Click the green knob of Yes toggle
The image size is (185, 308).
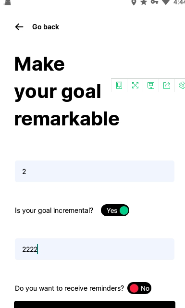(x=124, y=210)
